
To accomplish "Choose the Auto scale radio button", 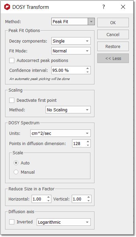I will [x=16, y=163].
